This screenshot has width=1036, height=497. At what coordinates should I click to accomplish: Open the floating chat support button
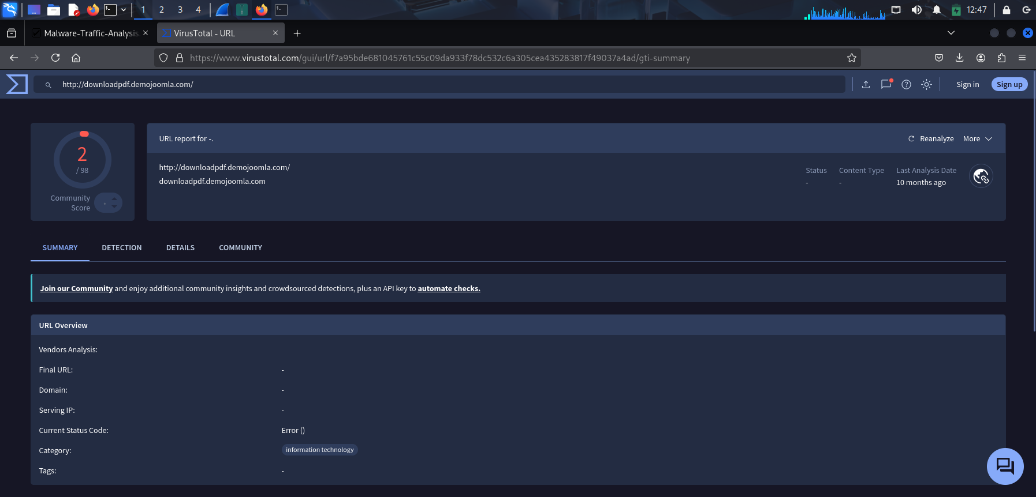(1005, 466)
